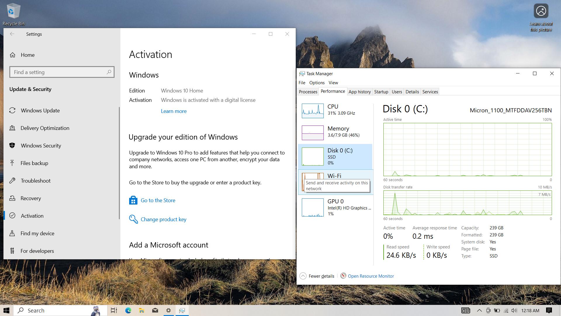
Task: Switch to the Services tab
Action: click(430, 92)
